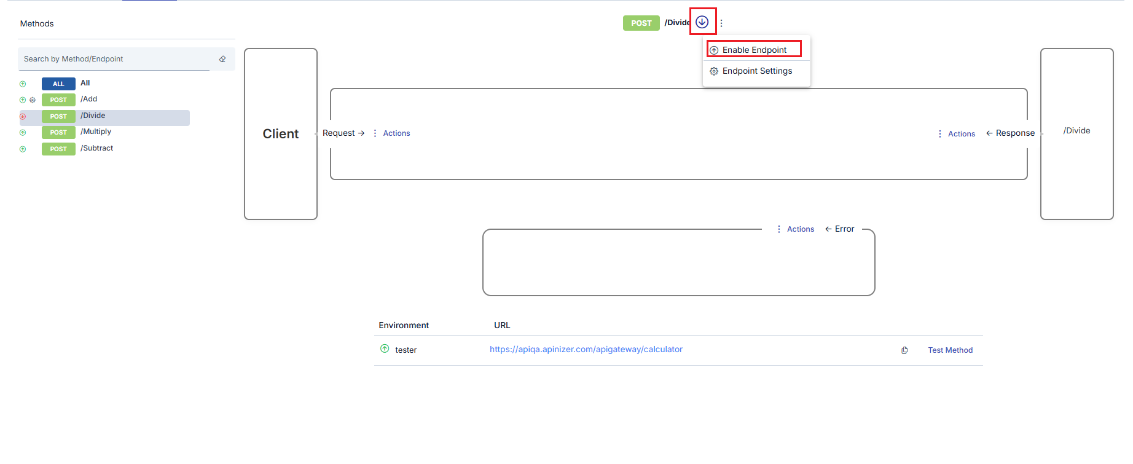Open the three-dot menu next to Request Actions

click(x=375, y=133)
